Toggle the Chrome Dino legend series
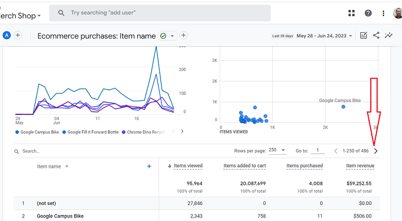This screenshot has height=221, width=402. coord(146,132)
